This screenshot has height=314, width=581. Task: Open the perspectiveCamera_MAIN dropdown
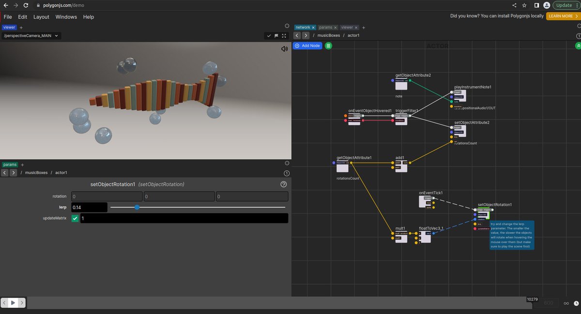(31, 36)
